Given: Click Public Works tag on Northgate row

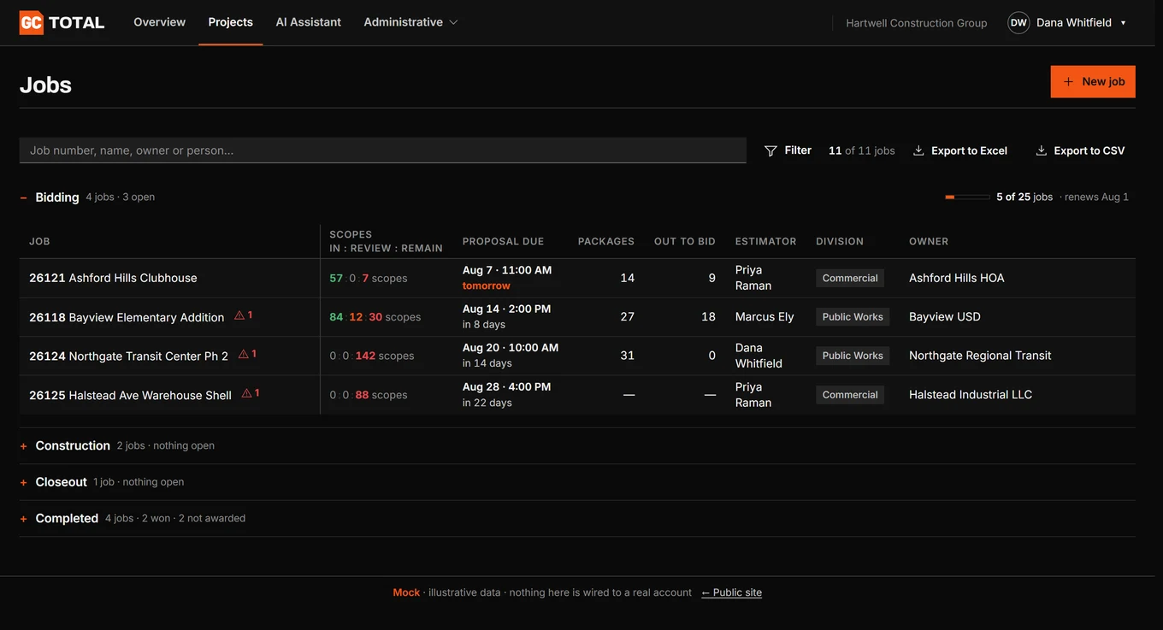Looking at the screenshot, I should point(853,356).
